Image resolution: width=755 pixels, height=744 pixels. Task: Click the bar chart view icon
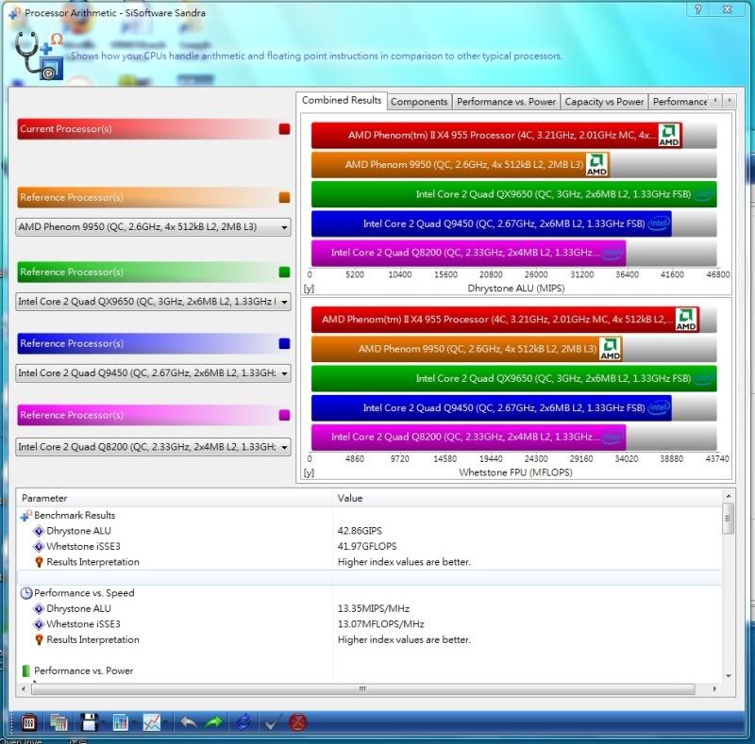(x=120, y=722)
